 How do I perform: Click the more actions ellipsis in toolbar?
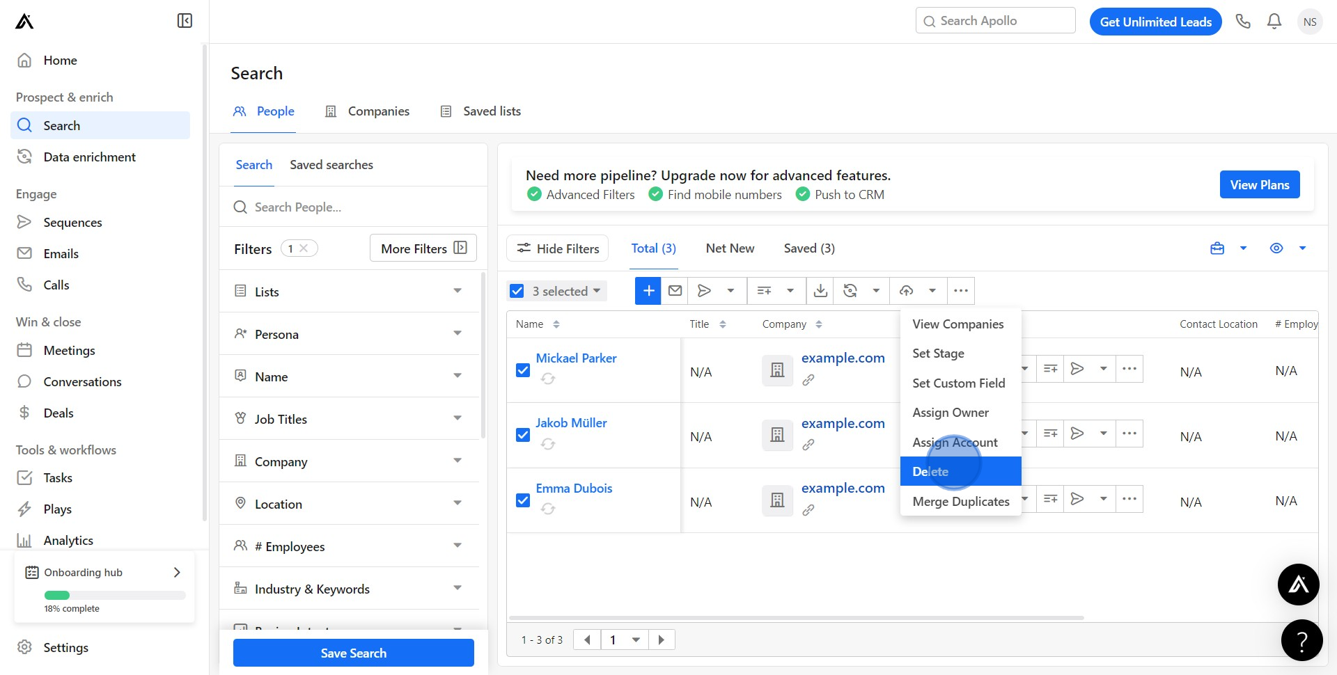(x=961, y=291)
